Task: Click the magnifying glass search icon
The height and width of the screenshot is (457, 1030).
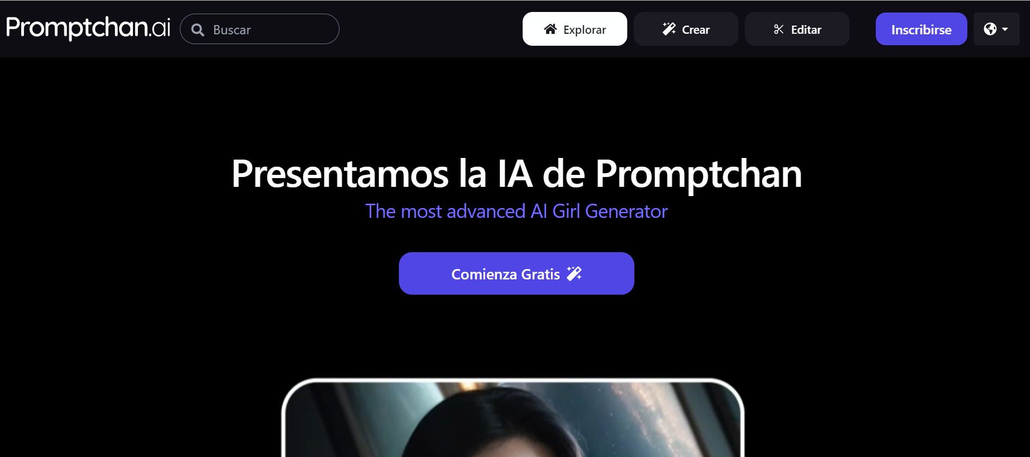Action: tap(198, 30)
